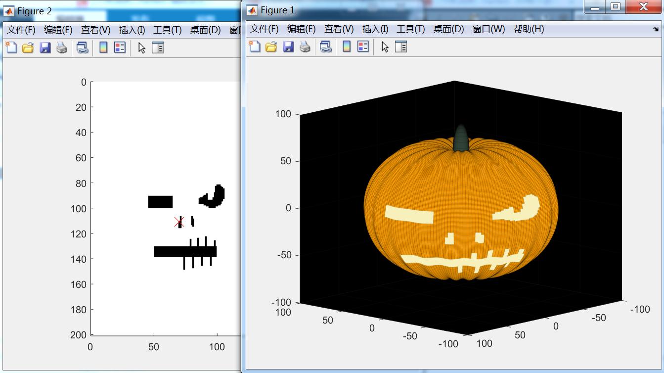This screenshot has height=373, width=664.
Task: Click x-axis label 50 in Figure 2 plot
Action: 154,347
